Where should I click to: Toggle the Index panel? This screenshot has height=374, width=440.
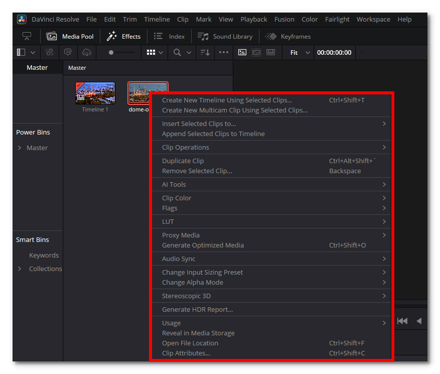click(x=169, y=37)
